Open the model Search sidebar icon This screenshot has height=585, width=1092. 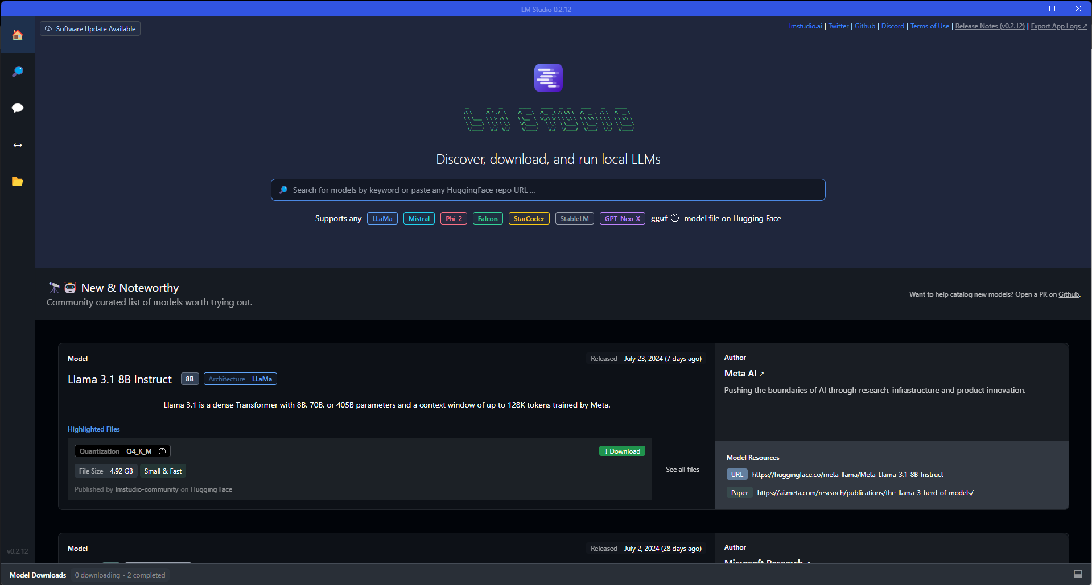[18, 72]
